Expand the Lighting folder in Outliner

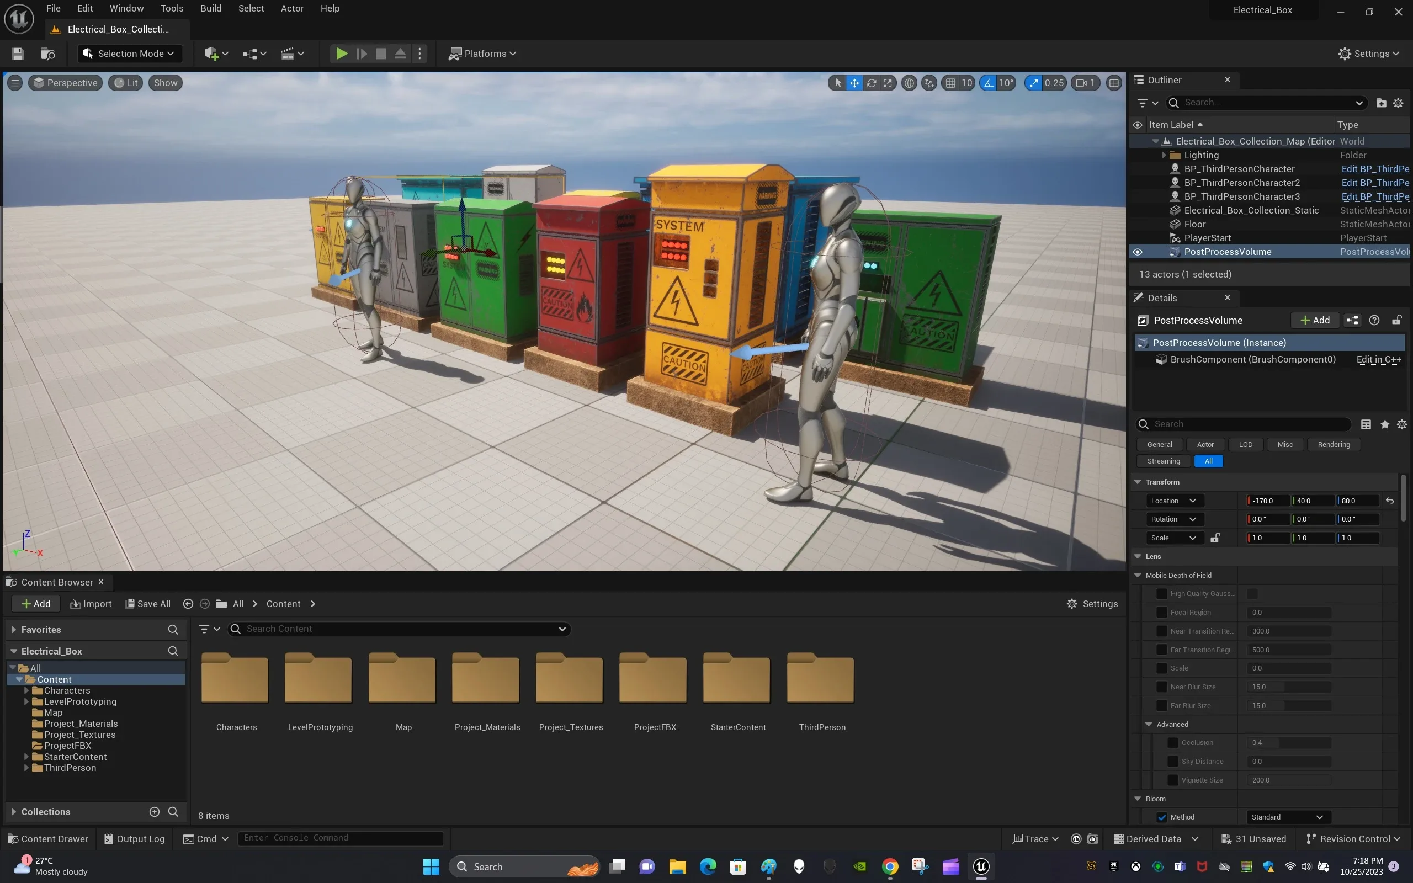(1164, 155)
